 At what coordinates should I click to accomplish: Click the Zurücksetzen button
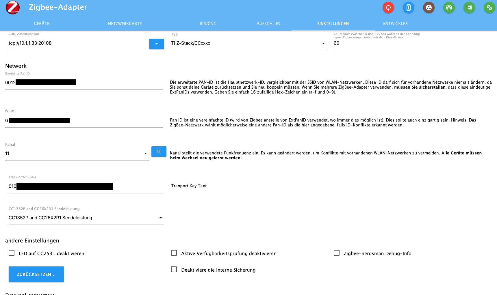click(x=36, y=274)
